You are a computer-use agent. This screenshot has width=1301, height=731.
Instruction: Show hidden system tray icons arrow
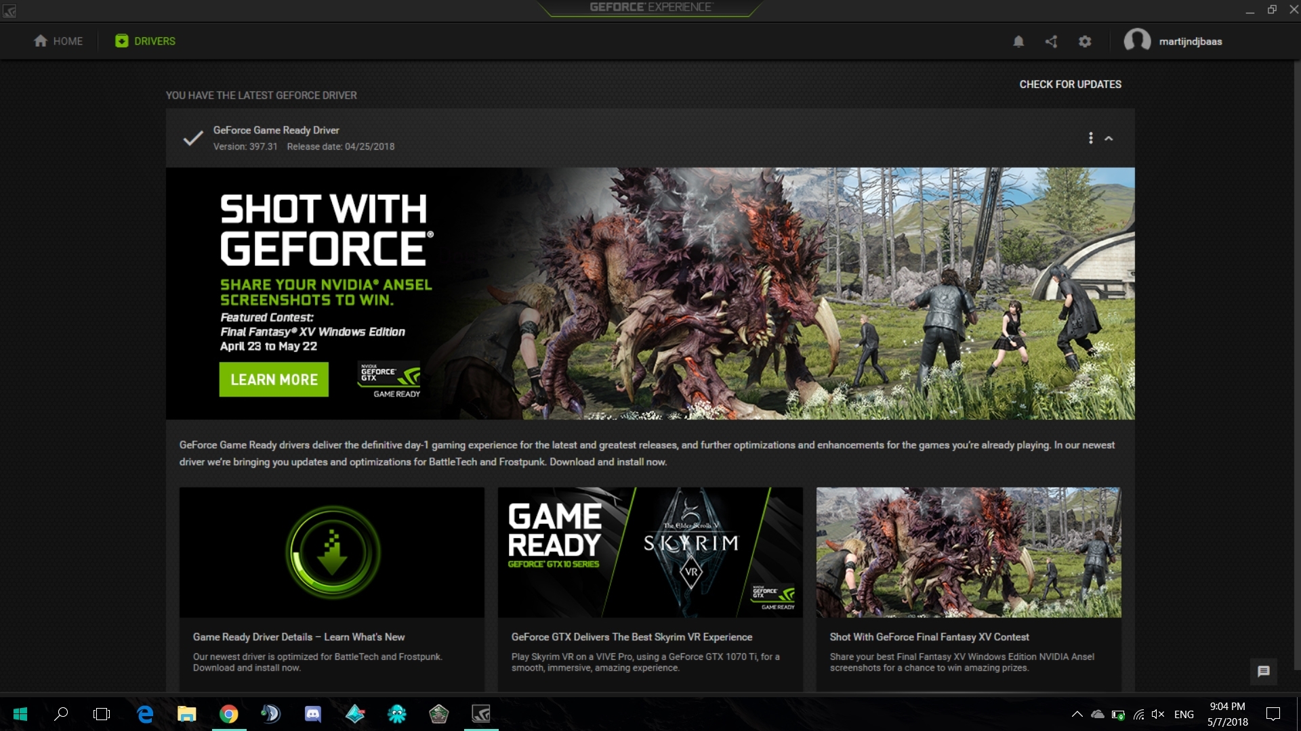click(x=1077, y=713)
